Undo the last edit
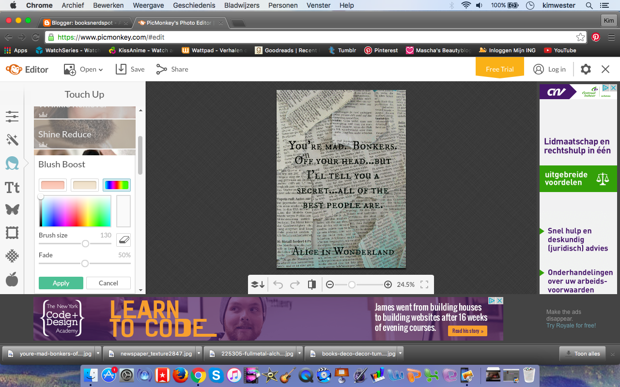620x387 pixels. [278, 284]
